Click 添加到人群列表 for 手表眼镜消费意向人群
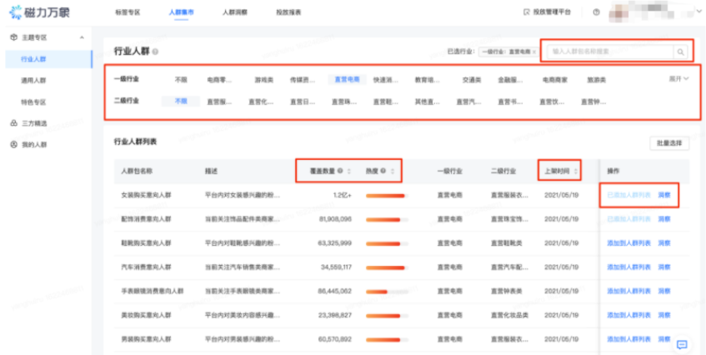Viewport: 706px width, 355px height. [628, 291]
